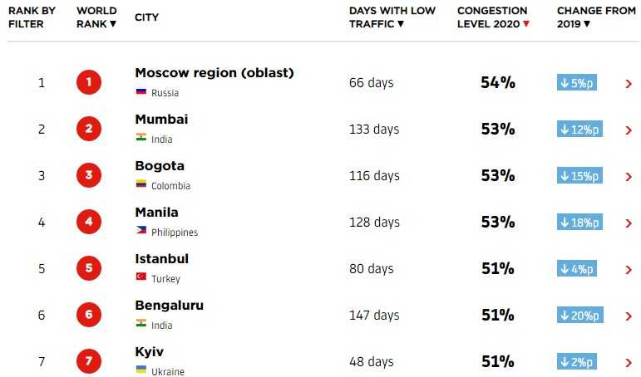
Task: Expand the Moscow region row arrow
Action: [x=629, y=84]
